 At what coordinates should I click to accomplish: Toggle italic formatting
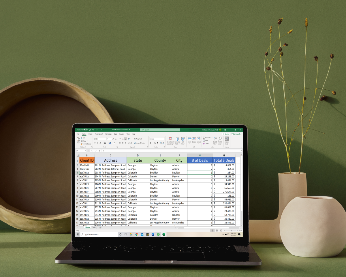(97, 143)
